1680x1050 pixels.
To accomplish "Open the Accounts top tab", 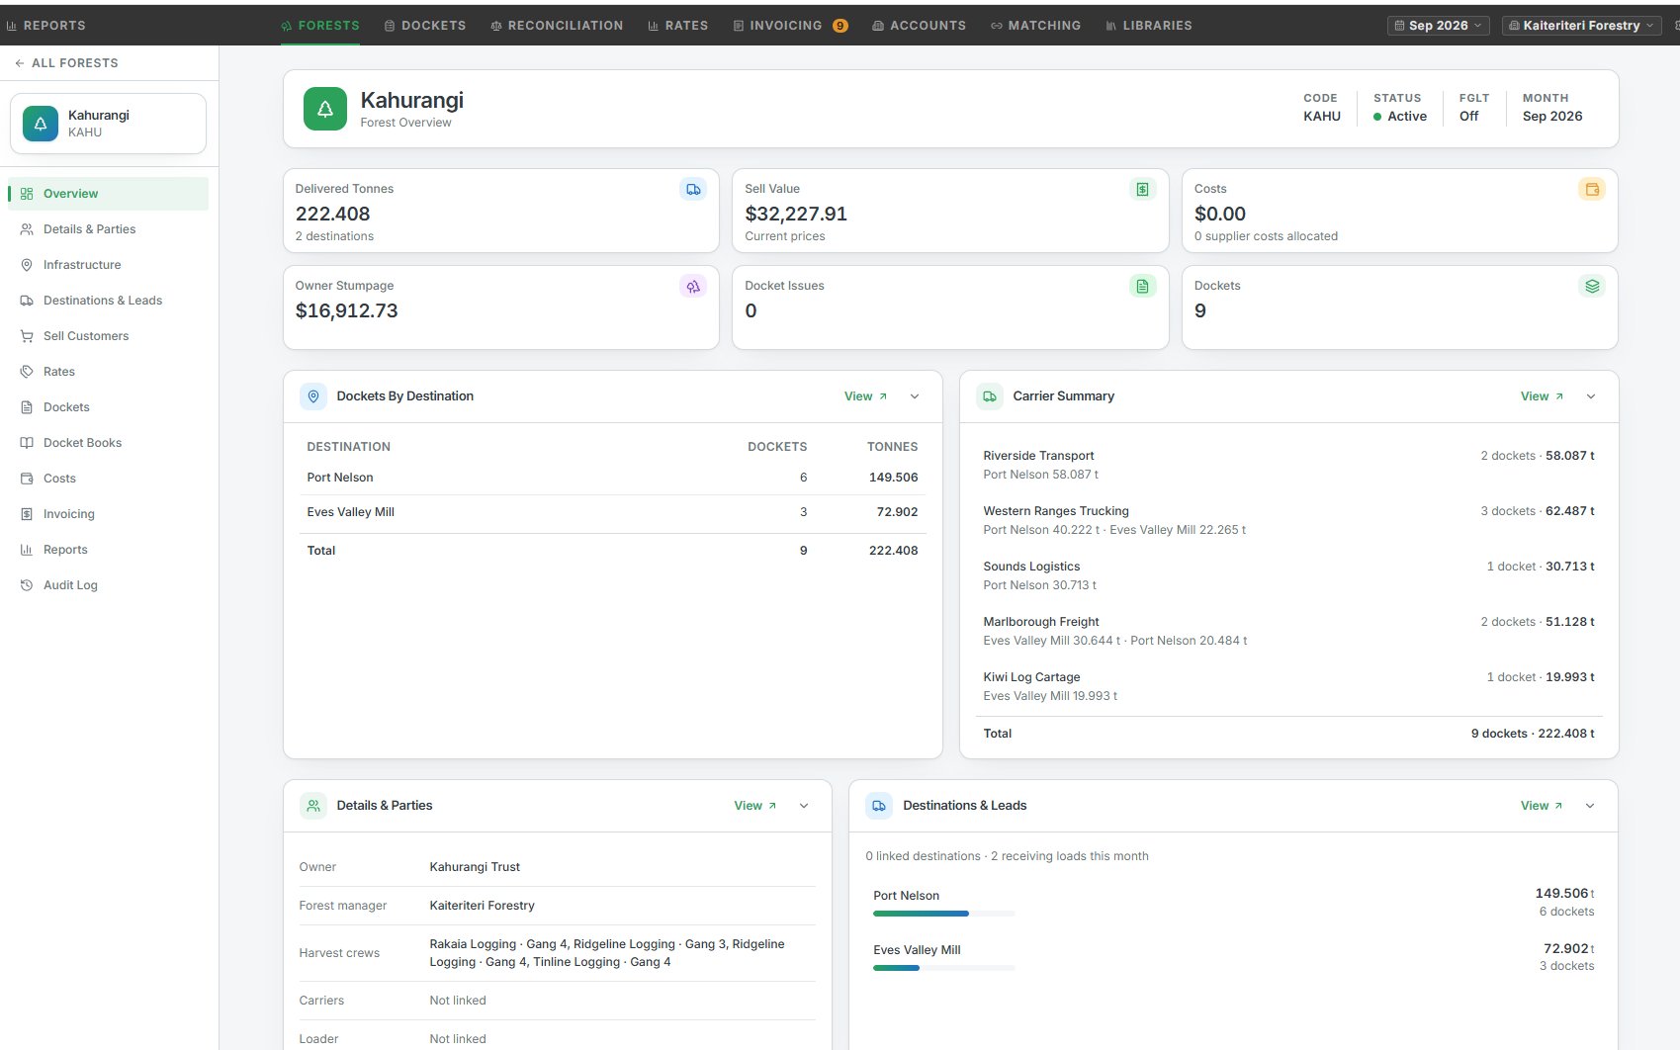I will [919, 26].
